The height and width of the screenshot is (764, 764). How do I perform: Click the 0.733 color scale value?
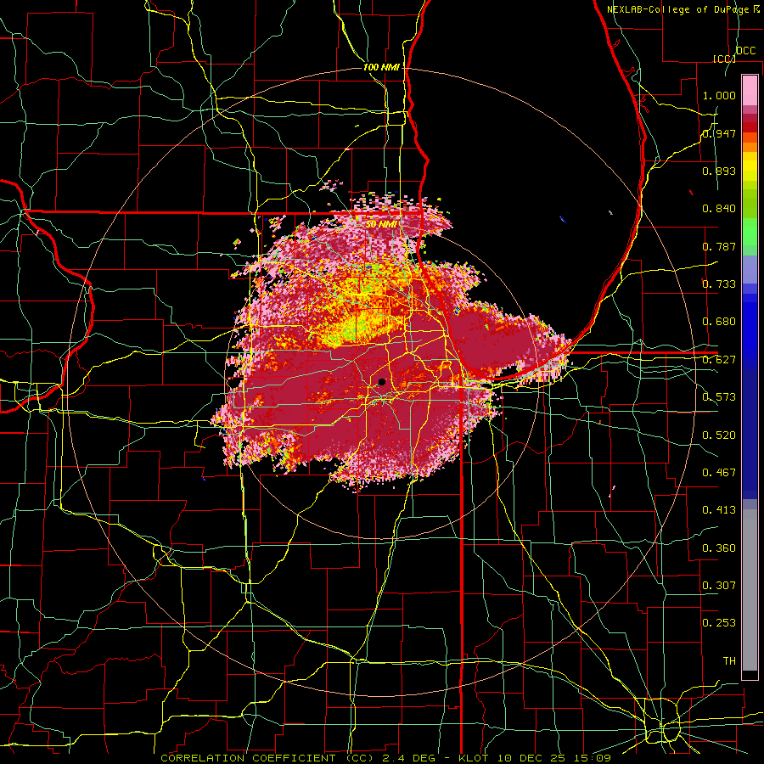click(719, 284)
